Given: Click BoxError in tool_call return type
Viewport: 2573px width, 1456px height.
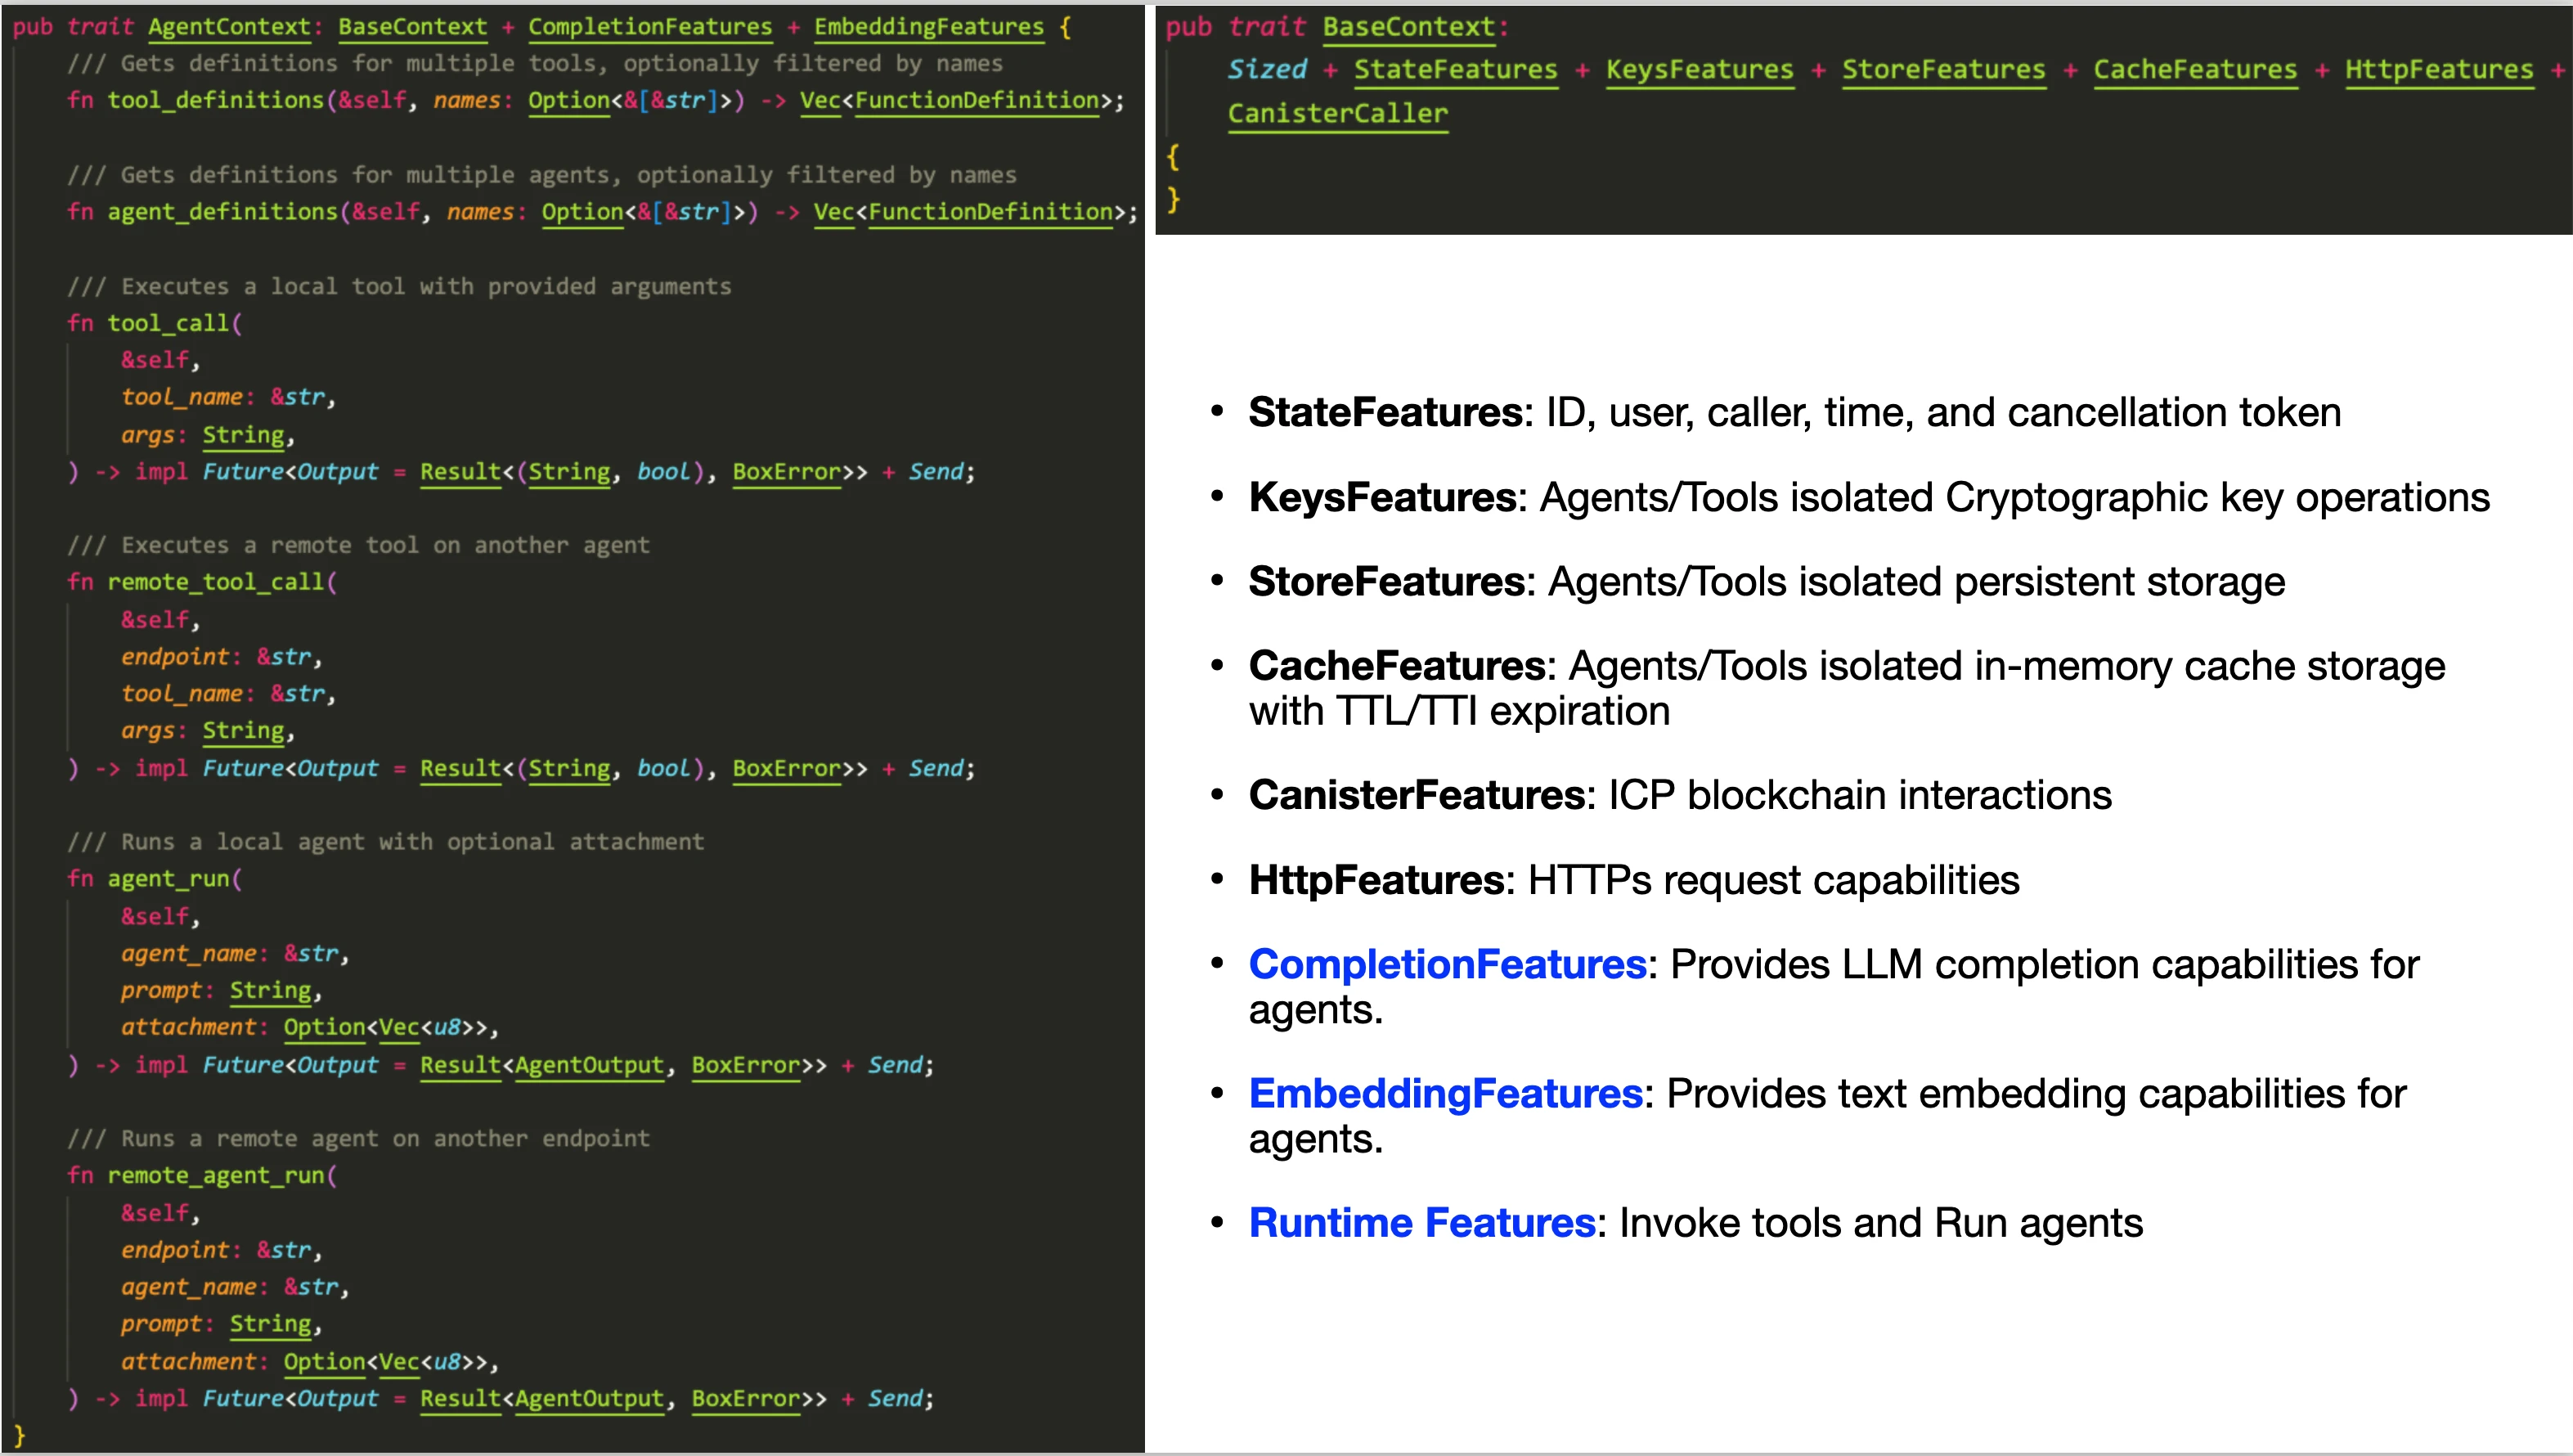Looking at the screenshot, I should click(x=787, y=471).
